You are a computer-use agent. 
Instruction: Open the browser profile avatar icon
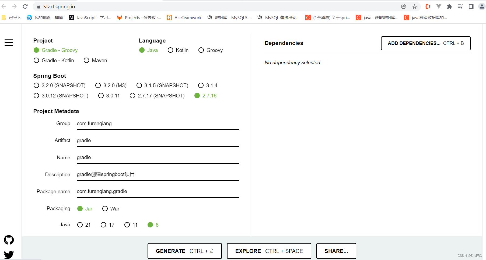coord(482,6)
